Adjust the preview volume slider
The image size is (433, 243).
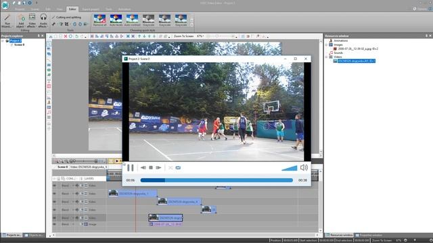pyautogui.click(x=289, y=168)
